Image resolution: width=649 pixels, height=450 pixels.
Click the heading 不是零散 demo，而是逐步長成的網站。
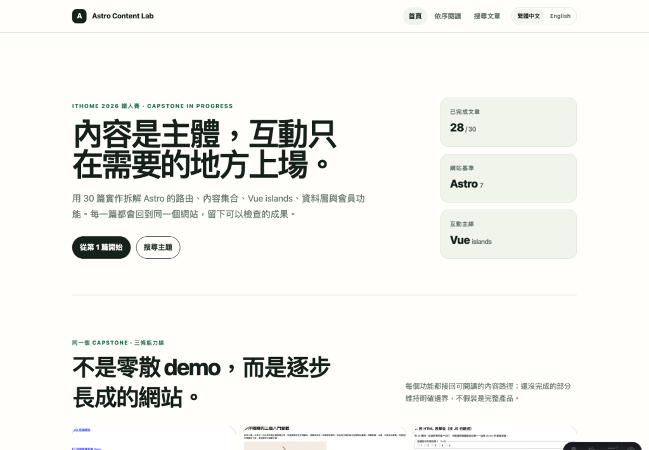coord(201,382)
